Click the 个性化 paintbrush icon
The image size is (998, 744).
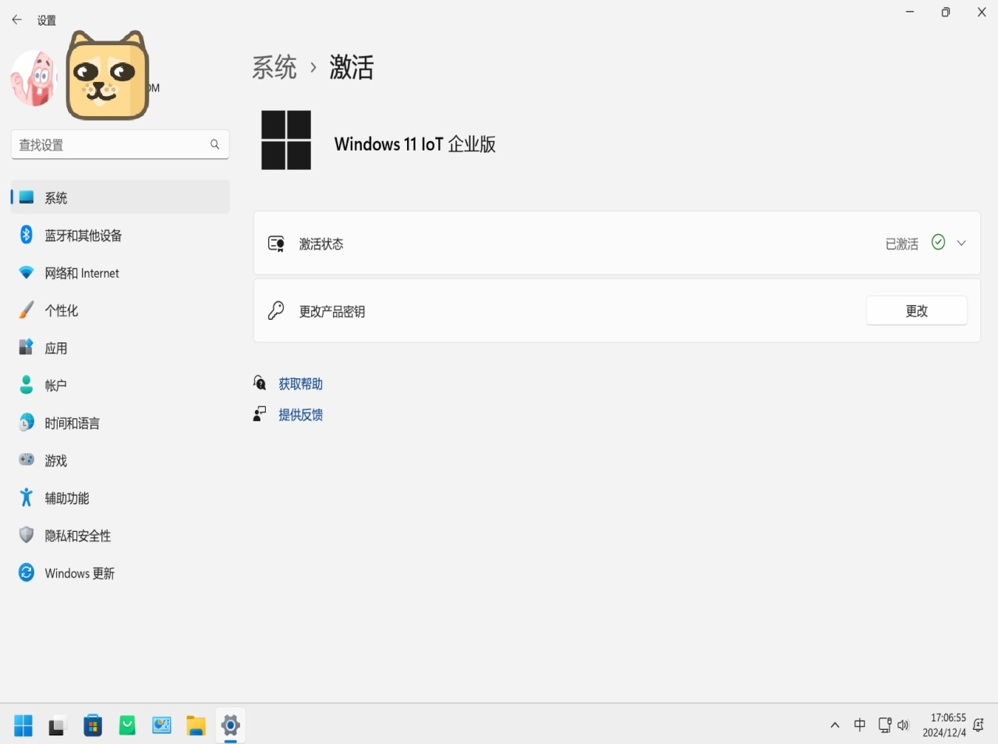coord(27,310)
